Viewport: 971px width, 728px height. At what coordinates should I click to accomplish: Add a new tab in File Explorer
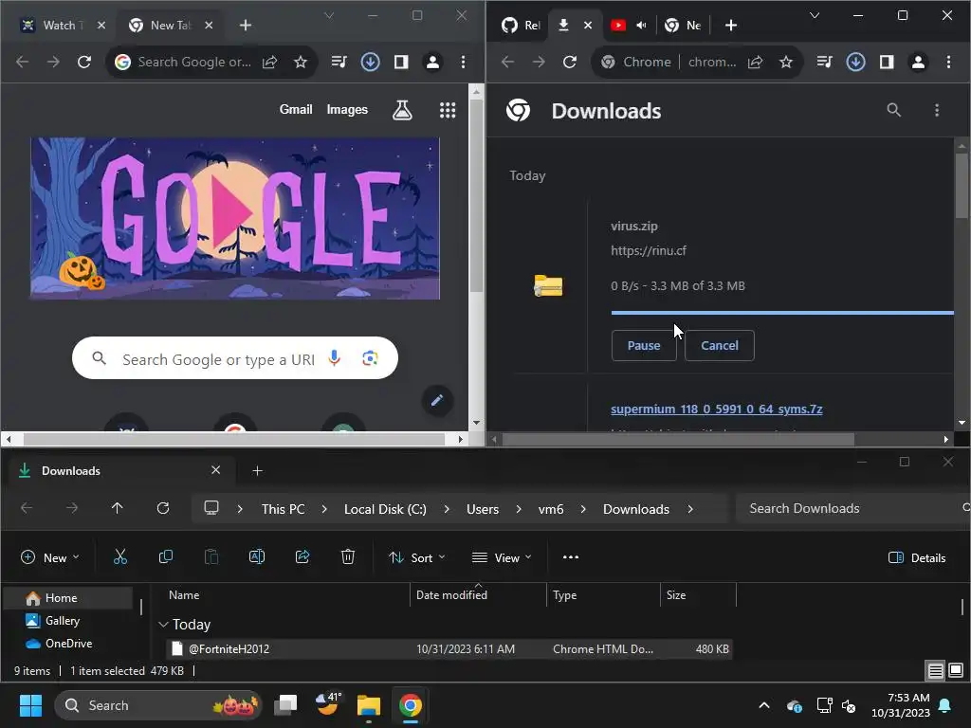click(258, 471)
